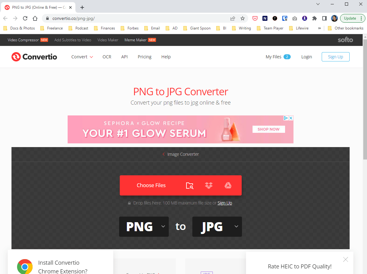The height and width of the screenshot is (274, 367).
Task: Open AdChoices info on the ad
Action: click(x=286, y=118)
